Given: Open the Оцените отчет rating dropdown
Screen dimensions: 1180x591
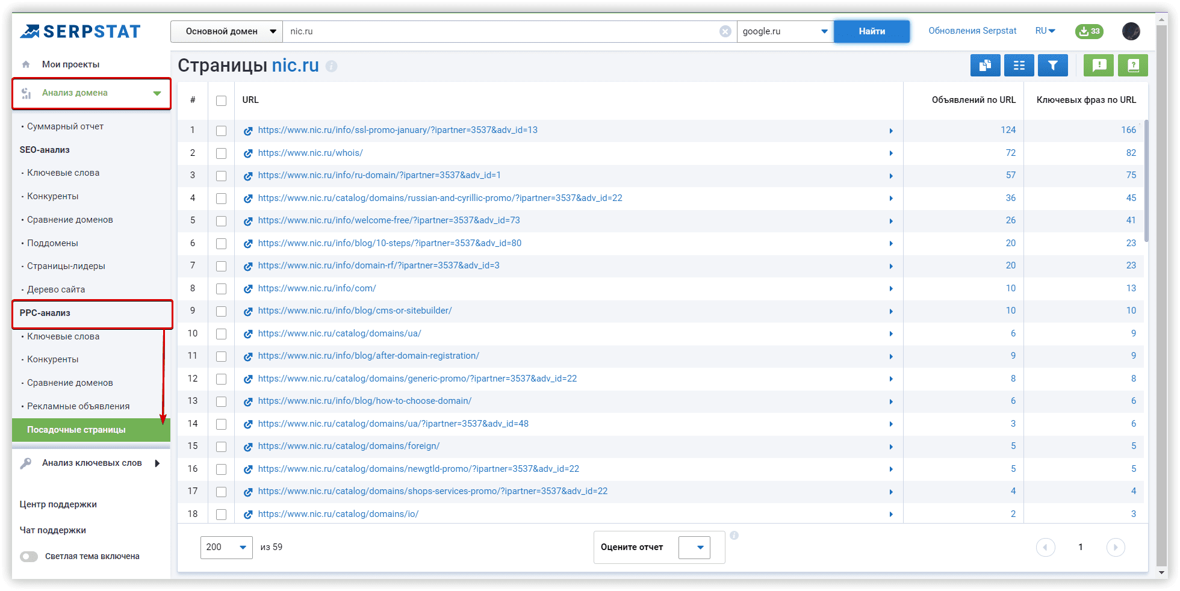Looking at the screenshot, I should coord(694,548).
